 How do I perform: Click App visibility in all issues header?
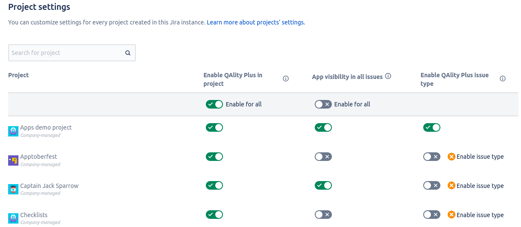point(347,77)
